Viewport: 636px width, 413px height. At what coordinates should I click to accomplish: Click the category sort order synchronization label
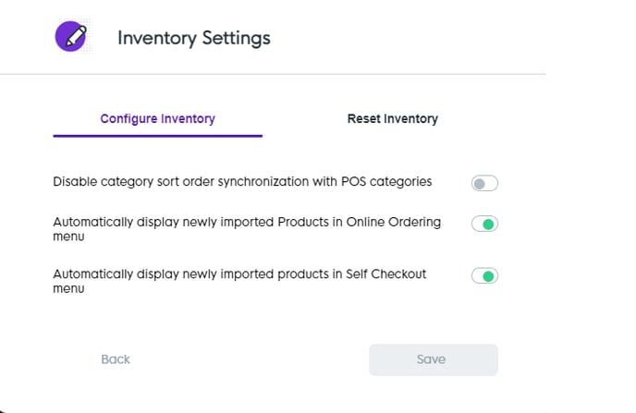242,182
